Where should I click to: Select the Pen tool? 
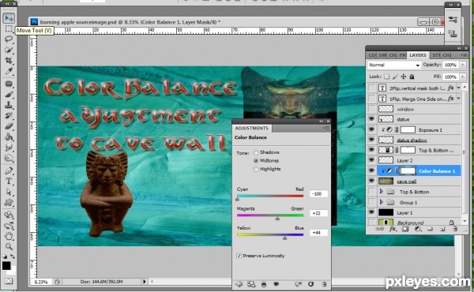point(9,170)
